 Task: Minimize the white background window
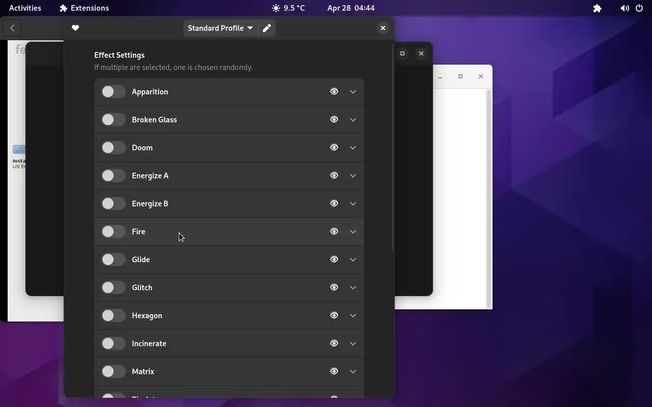click(x=440, y=77)
